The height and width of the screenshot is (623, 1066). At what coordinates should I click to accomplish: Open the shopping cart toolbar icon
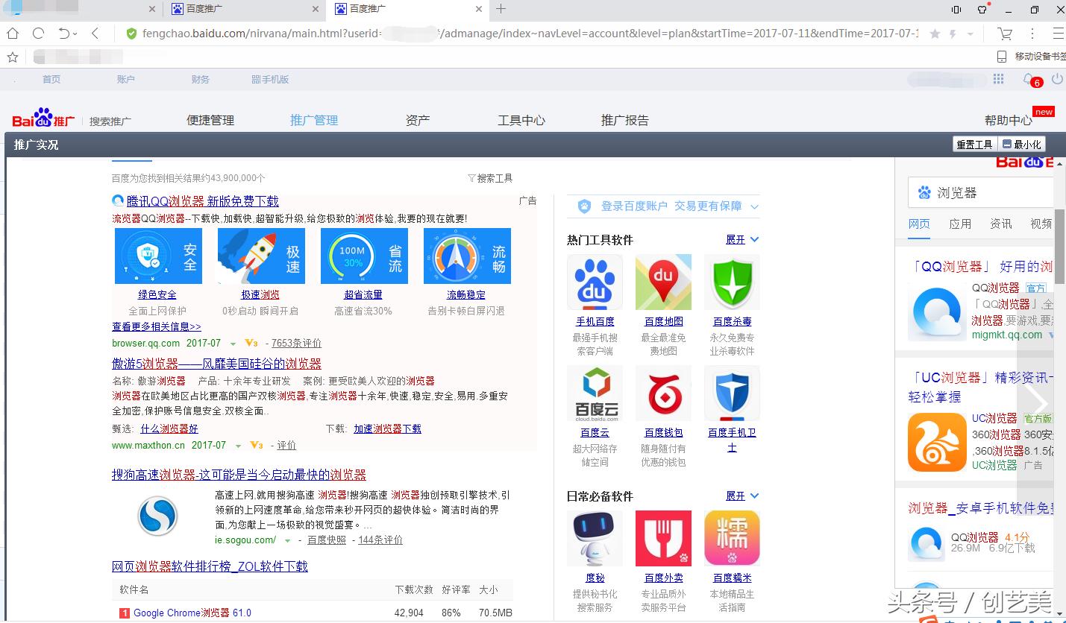[1005, 34]
